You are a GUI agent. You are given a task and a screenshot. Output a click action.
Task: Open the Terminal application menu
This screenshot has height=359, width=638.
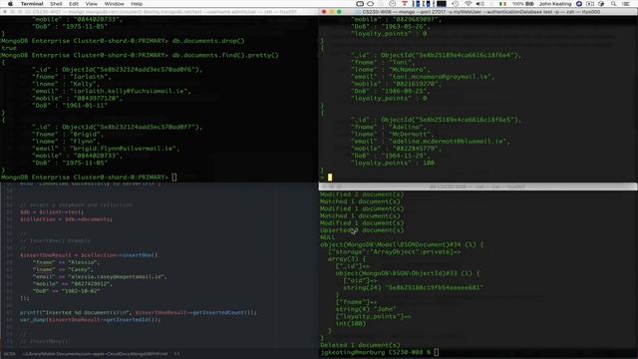tap(32, 4)
